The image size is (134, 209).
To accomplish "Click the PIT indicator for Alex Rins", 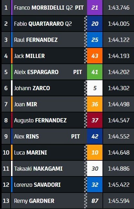I will click(76, 137).
